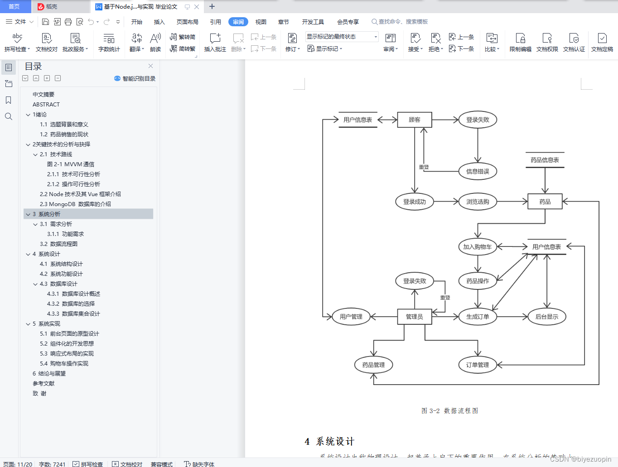The image size is (618, 467).
Task: Open 文档权限 document permissions
Action: [547, 42]
